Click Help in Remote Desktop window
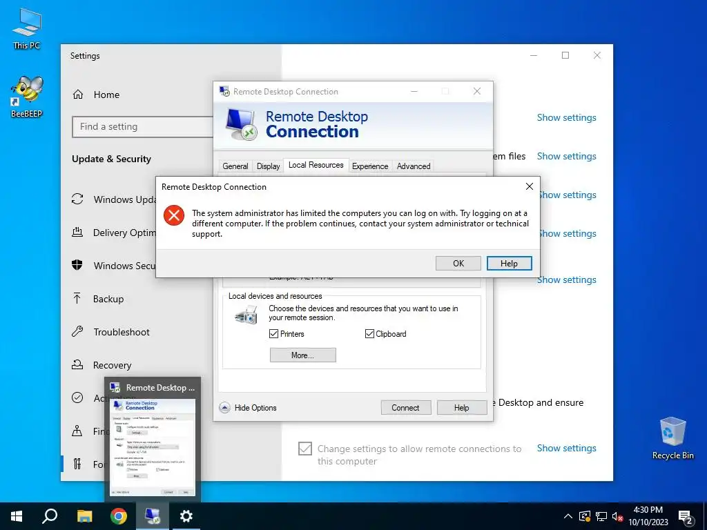Screen dimensions: 707x530 (x=461, y=407)
